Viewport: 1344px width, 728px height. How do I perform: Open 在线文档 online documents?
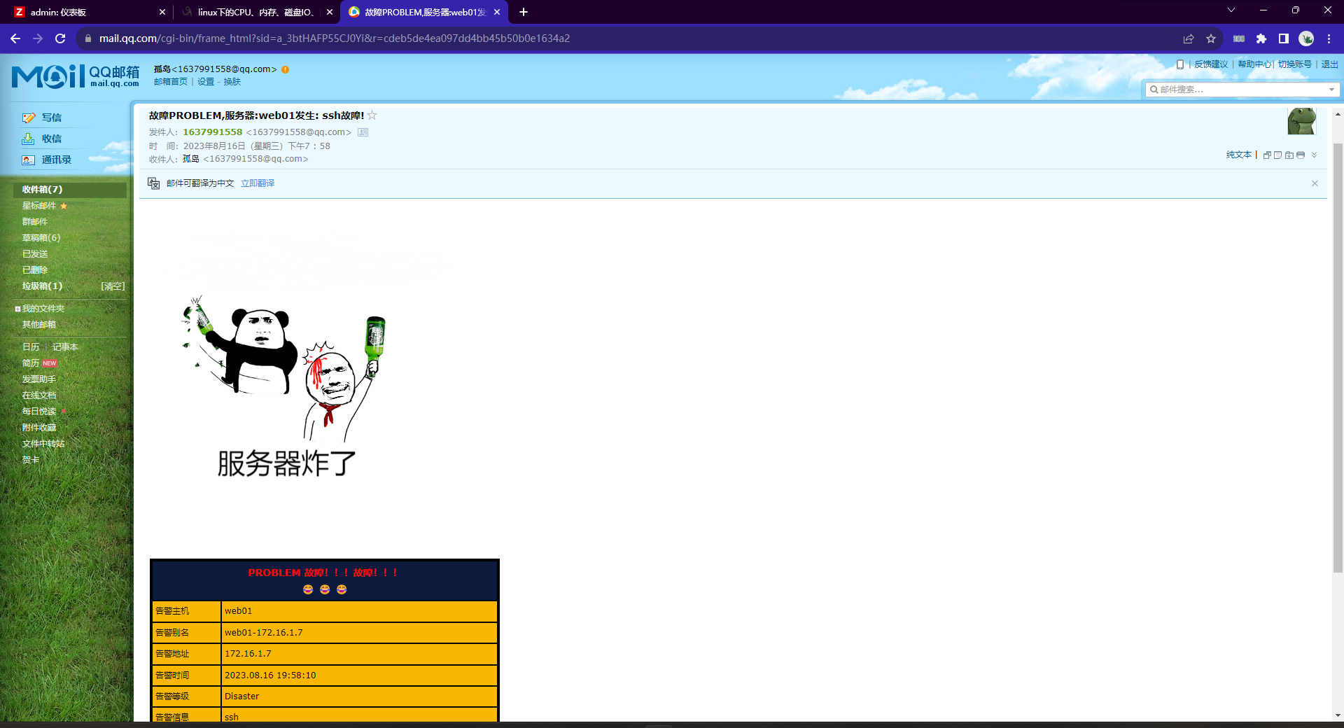(39, 395)
